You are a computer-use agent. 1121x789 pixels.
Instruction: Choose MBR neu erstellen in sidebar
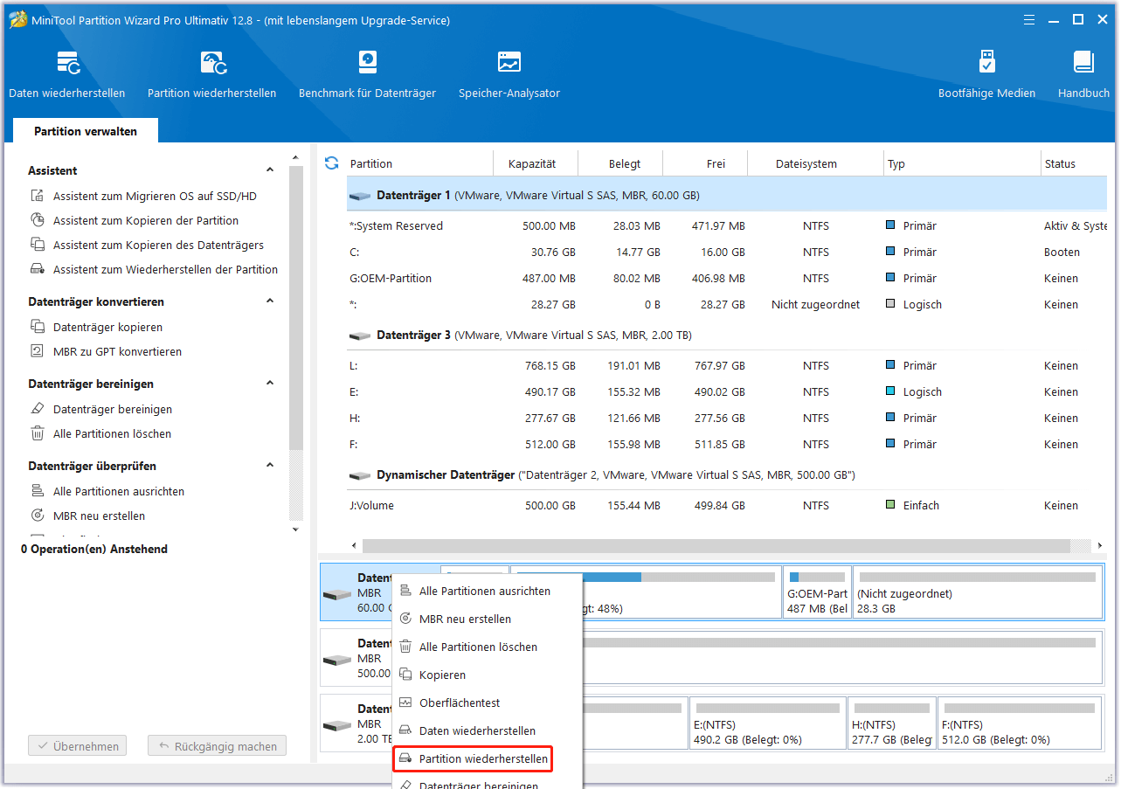(98, 516)
